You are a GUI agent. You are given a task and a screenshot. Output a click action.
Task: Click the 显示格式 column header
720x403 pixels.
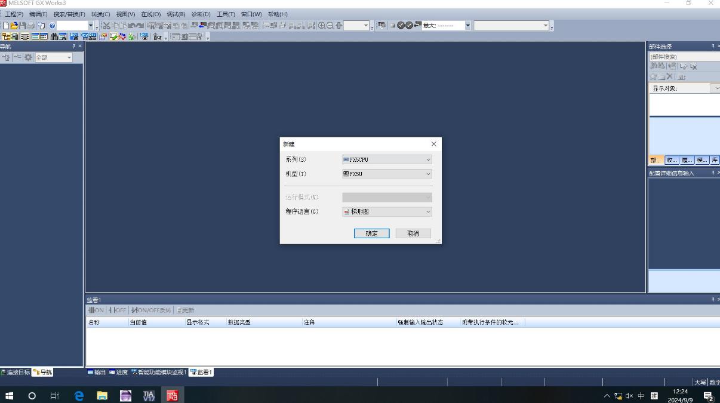pos(205,322)
